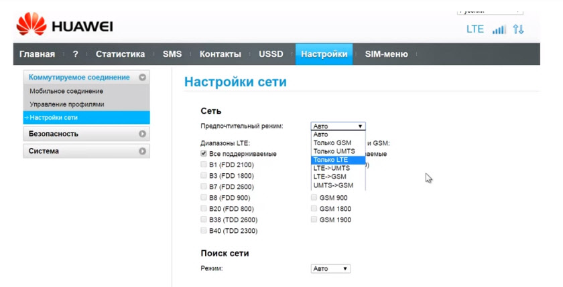
Task: Uncheck Все поддерживаемые LTE bands checkbox
Action: pos(204,154)
